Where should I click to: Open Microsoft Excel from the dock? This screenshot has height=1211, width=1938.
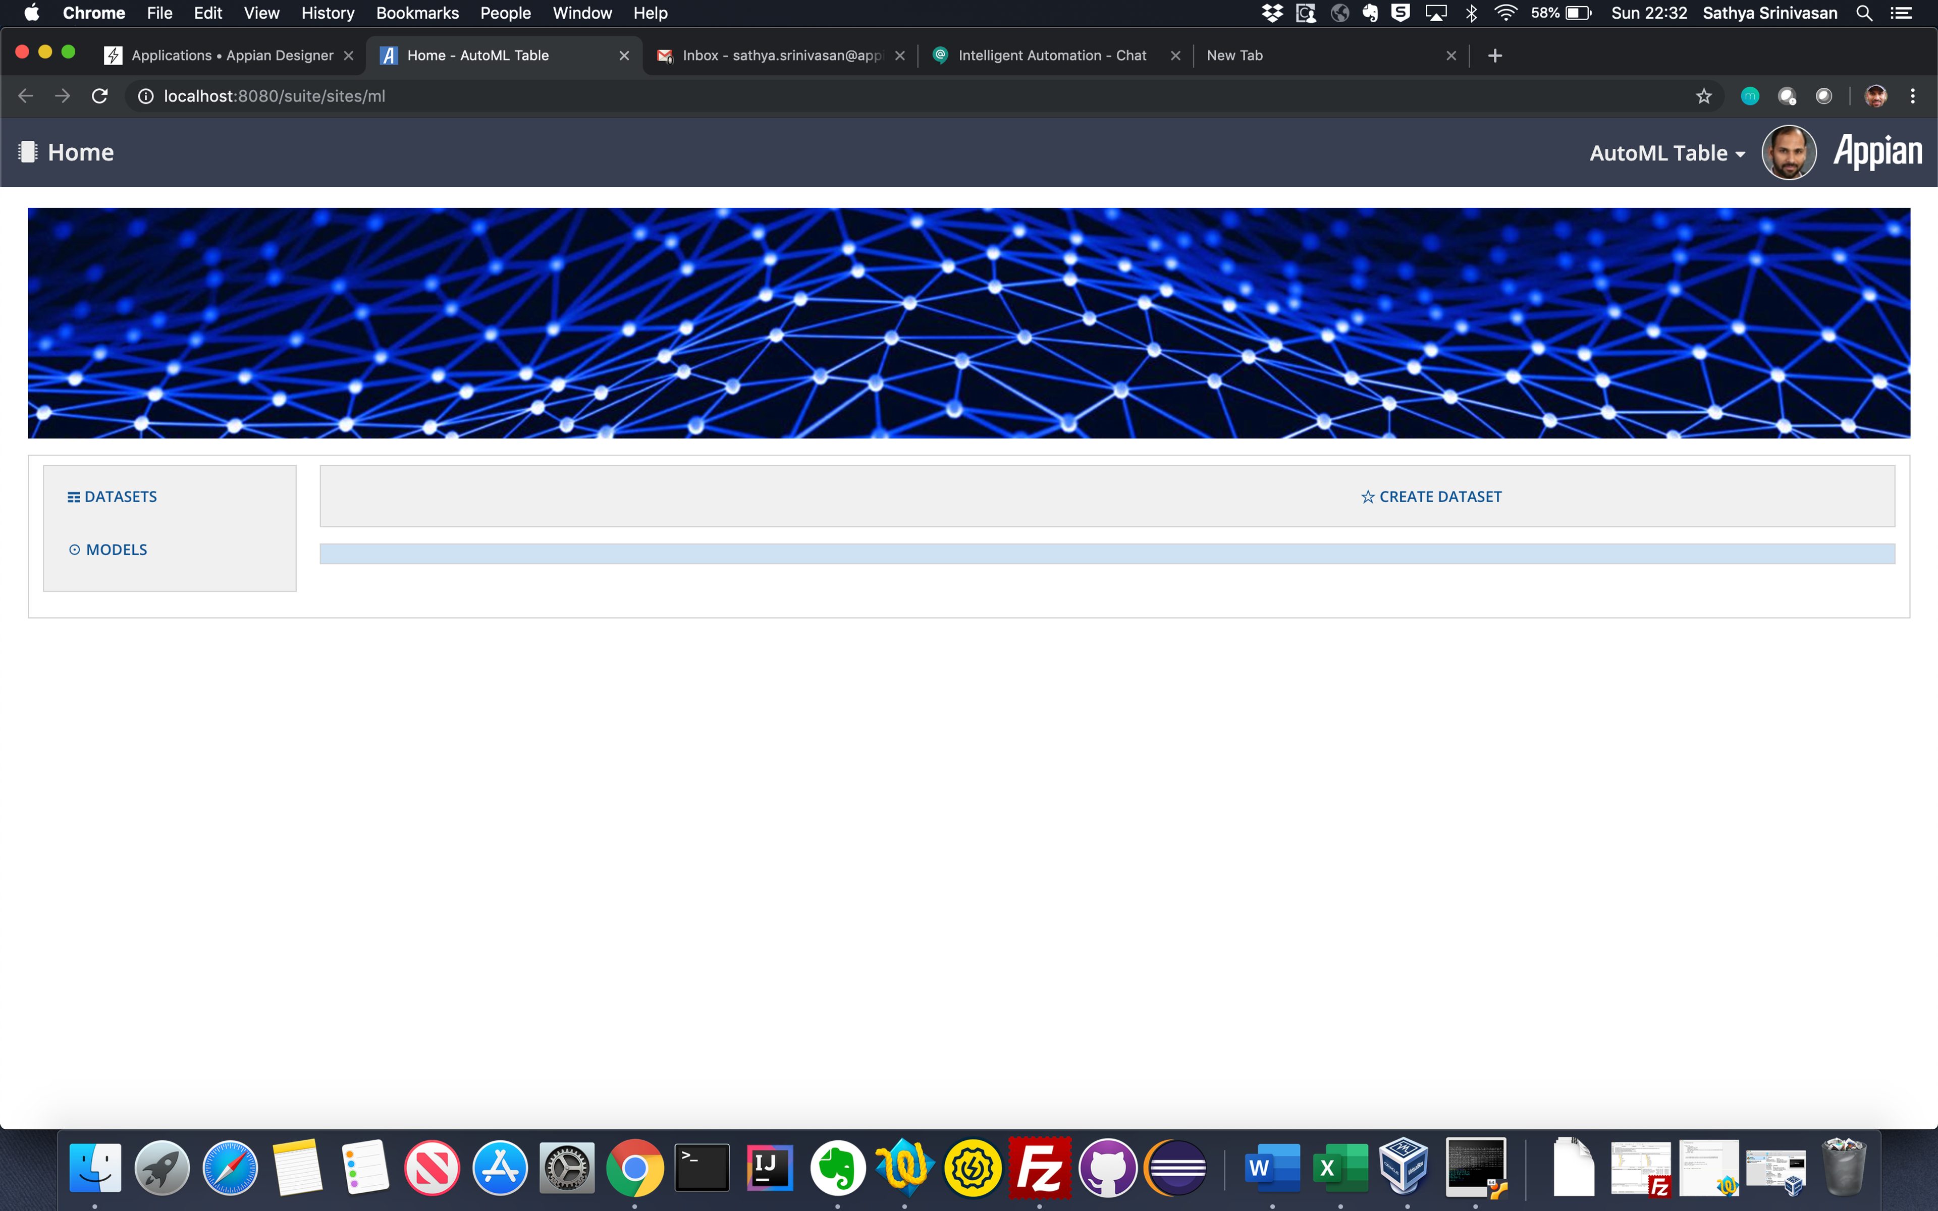(1340, 1168)
